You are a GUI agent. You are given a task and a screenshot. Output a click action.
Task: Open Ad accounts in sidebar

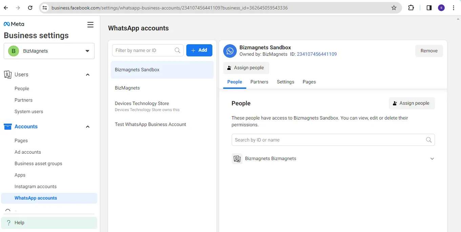(x=28, y=152)
